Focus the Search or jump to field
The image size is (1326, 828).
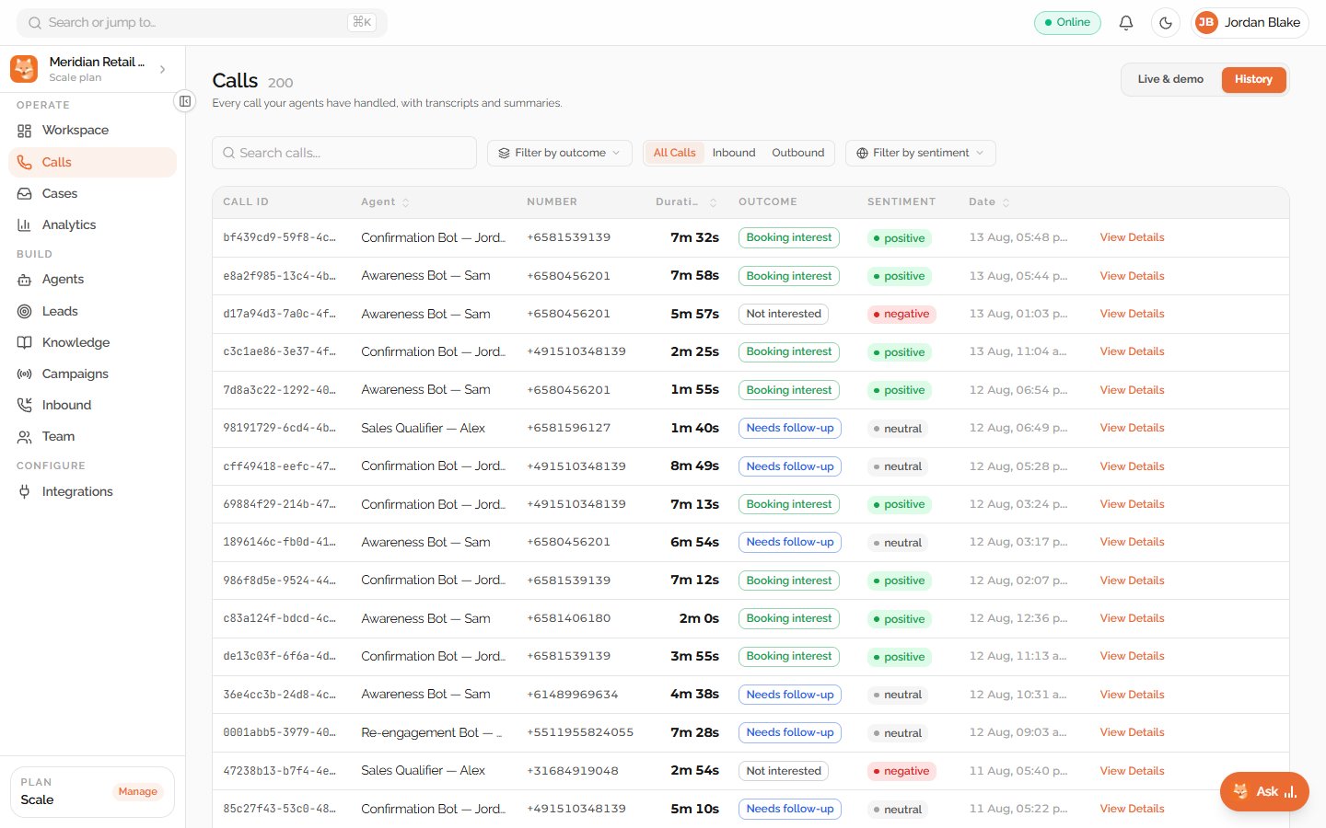202,23
